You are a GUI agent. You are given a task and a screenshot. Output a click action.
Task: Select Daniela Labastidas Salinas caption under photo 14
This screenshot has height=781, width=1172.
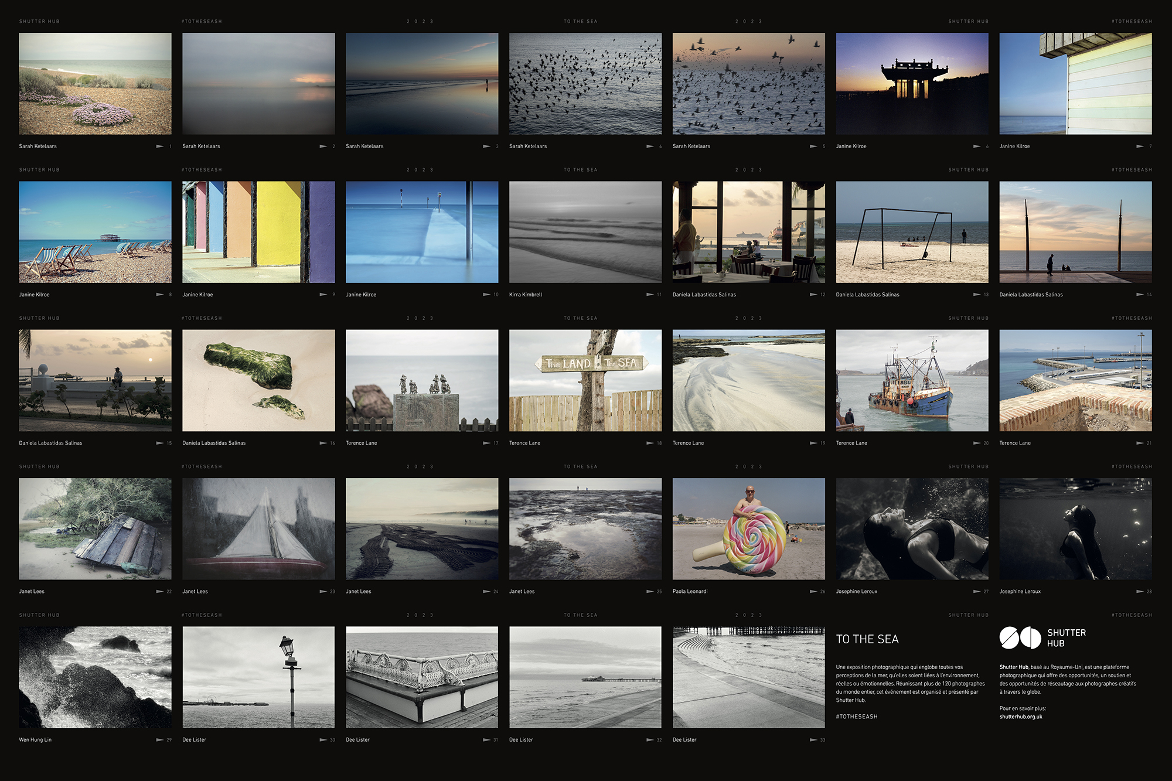[x=1031, y=295]
